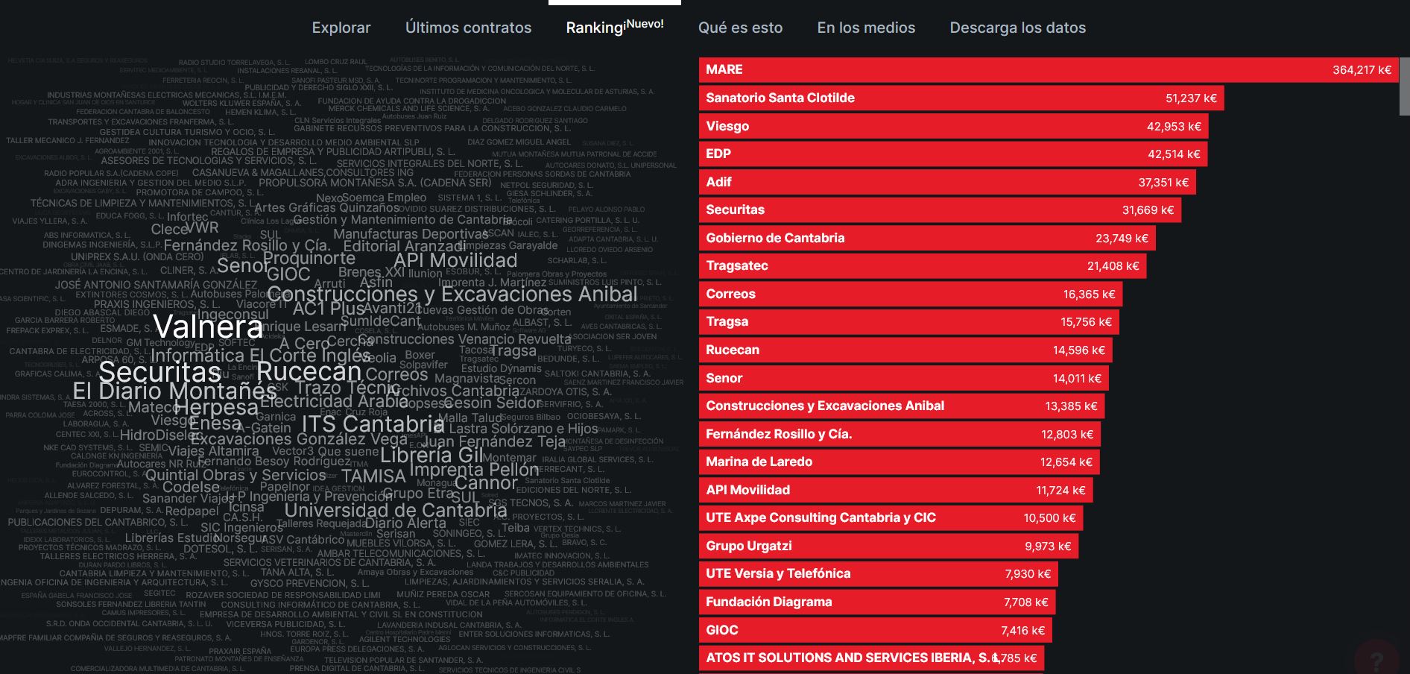Image resolution: width=1410 pixels, height=674 pixels.
Task: Click the GIOC ranking bar
Action: [876, 630]
